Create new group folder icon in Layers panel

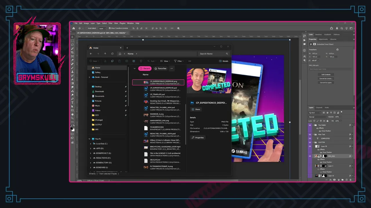[x=342, y=180]
